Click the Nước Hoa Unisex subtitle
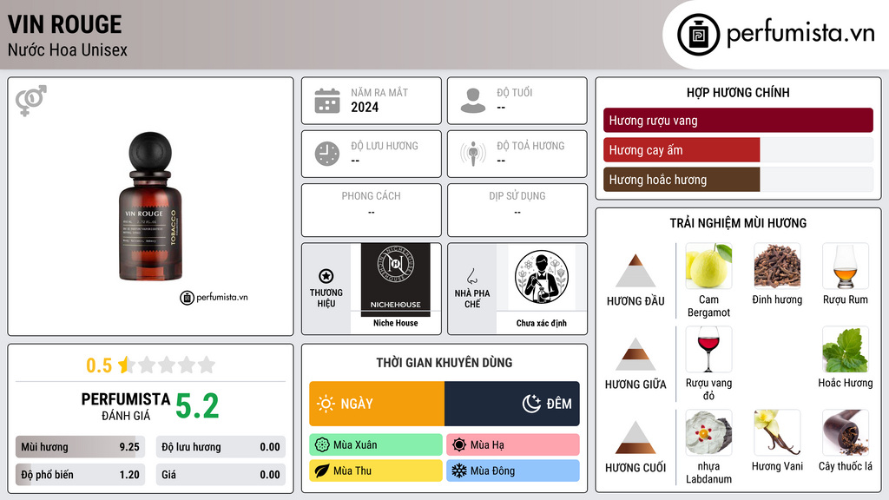The image size is (889, 500). click(68, 50)
